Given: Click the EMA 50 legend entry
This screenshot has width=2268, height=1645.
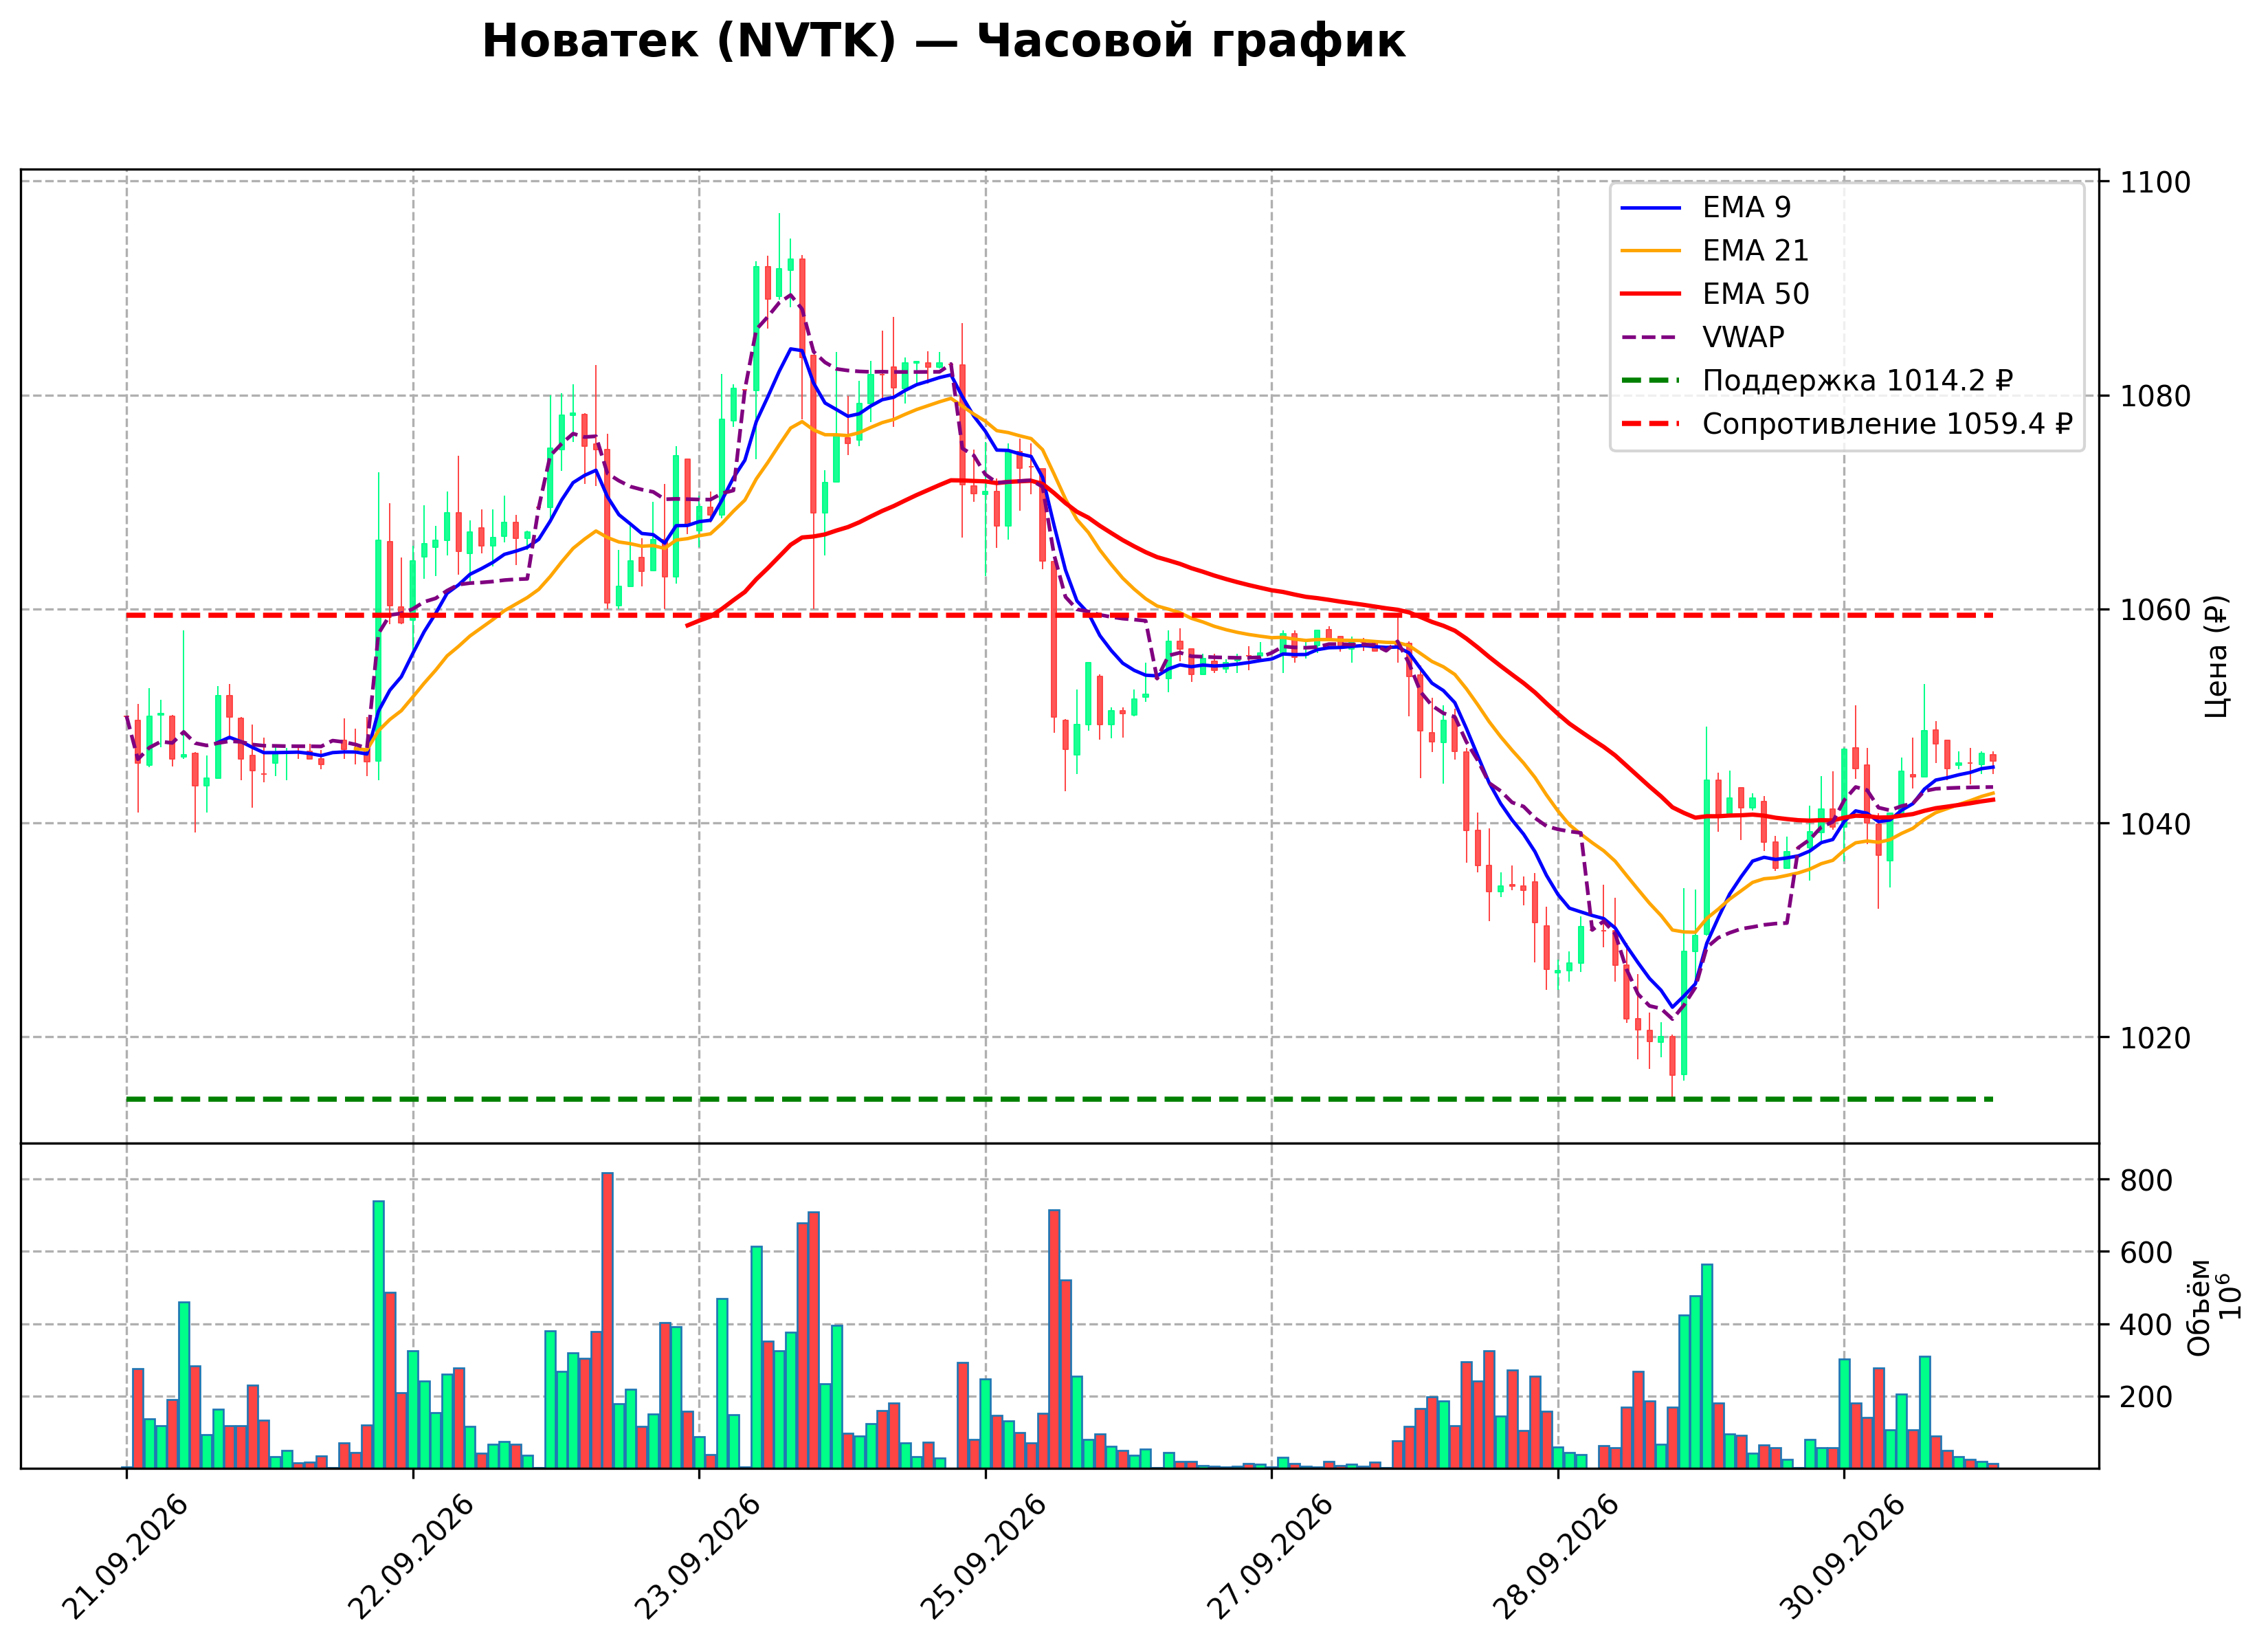Looking at the screenshot, I should (x=1715, y=294).
